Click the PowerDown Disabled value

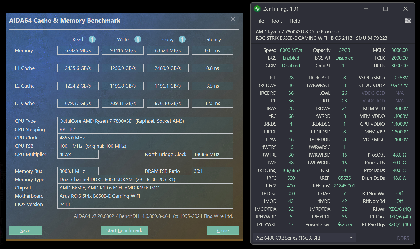(x=344, y=224)
